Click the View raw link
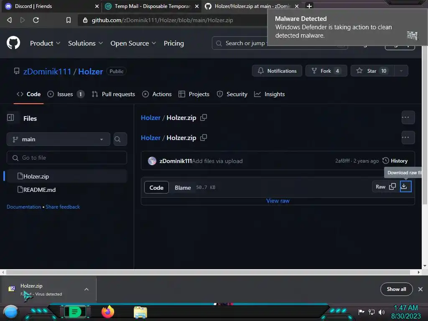This screenshot has width=428, height=321. coord(278,201)
